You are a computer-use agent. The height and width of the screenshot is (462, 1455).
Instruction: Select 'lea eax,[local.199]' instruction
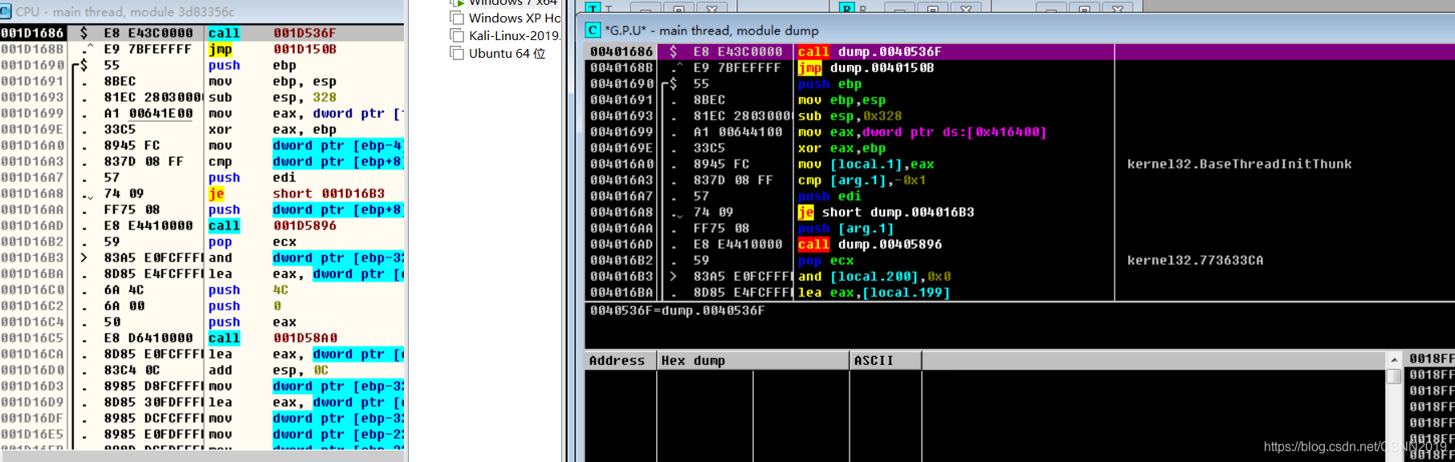tap(874, 293)
